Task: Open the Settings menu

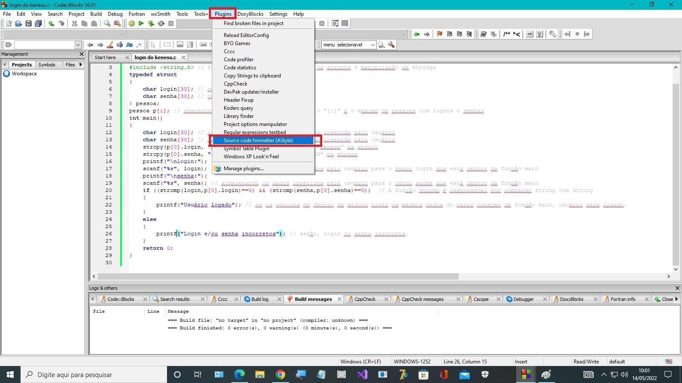Action: coord(278,14)
